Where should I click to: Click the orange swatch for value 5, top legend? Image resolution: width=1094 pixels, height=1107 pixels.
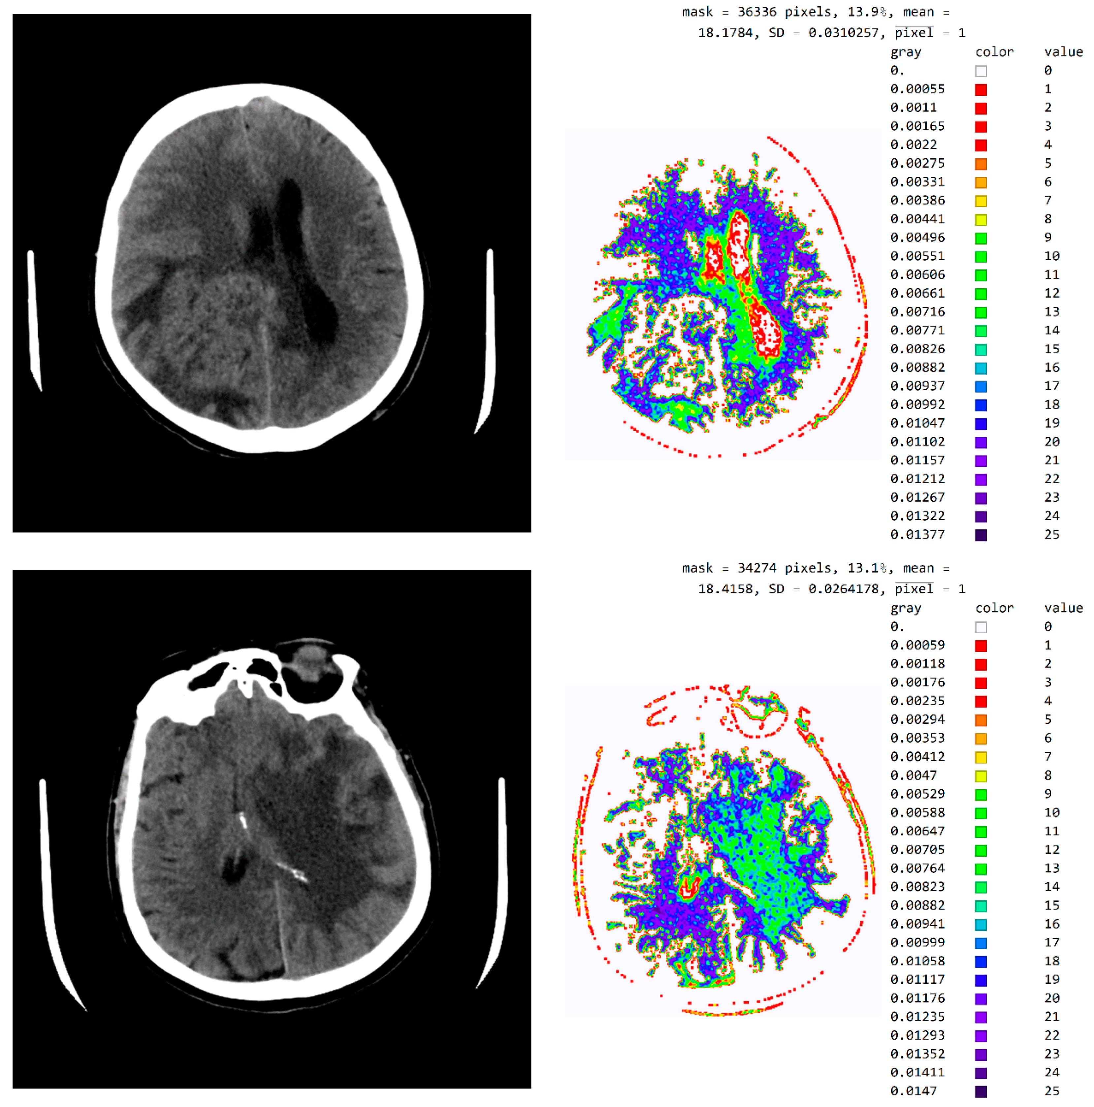coord(981,164)
